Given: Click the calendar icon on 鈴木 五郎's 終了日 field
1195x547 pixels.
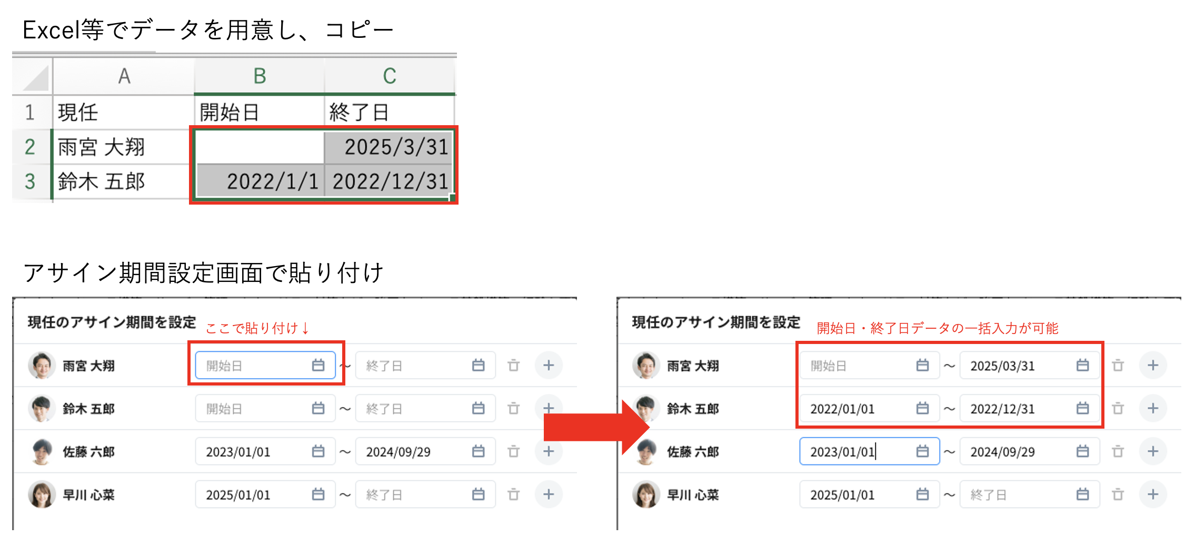Looking at the screenshot, I should [x=479, y=408].
